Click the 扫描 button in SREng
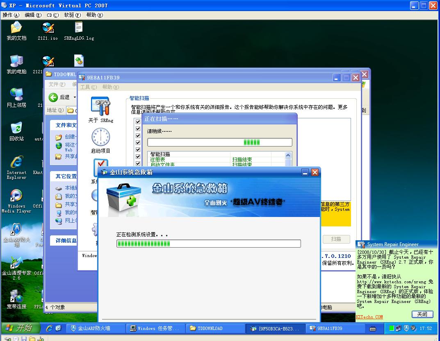This screenshot has width=440, height=341. [336, 239]
